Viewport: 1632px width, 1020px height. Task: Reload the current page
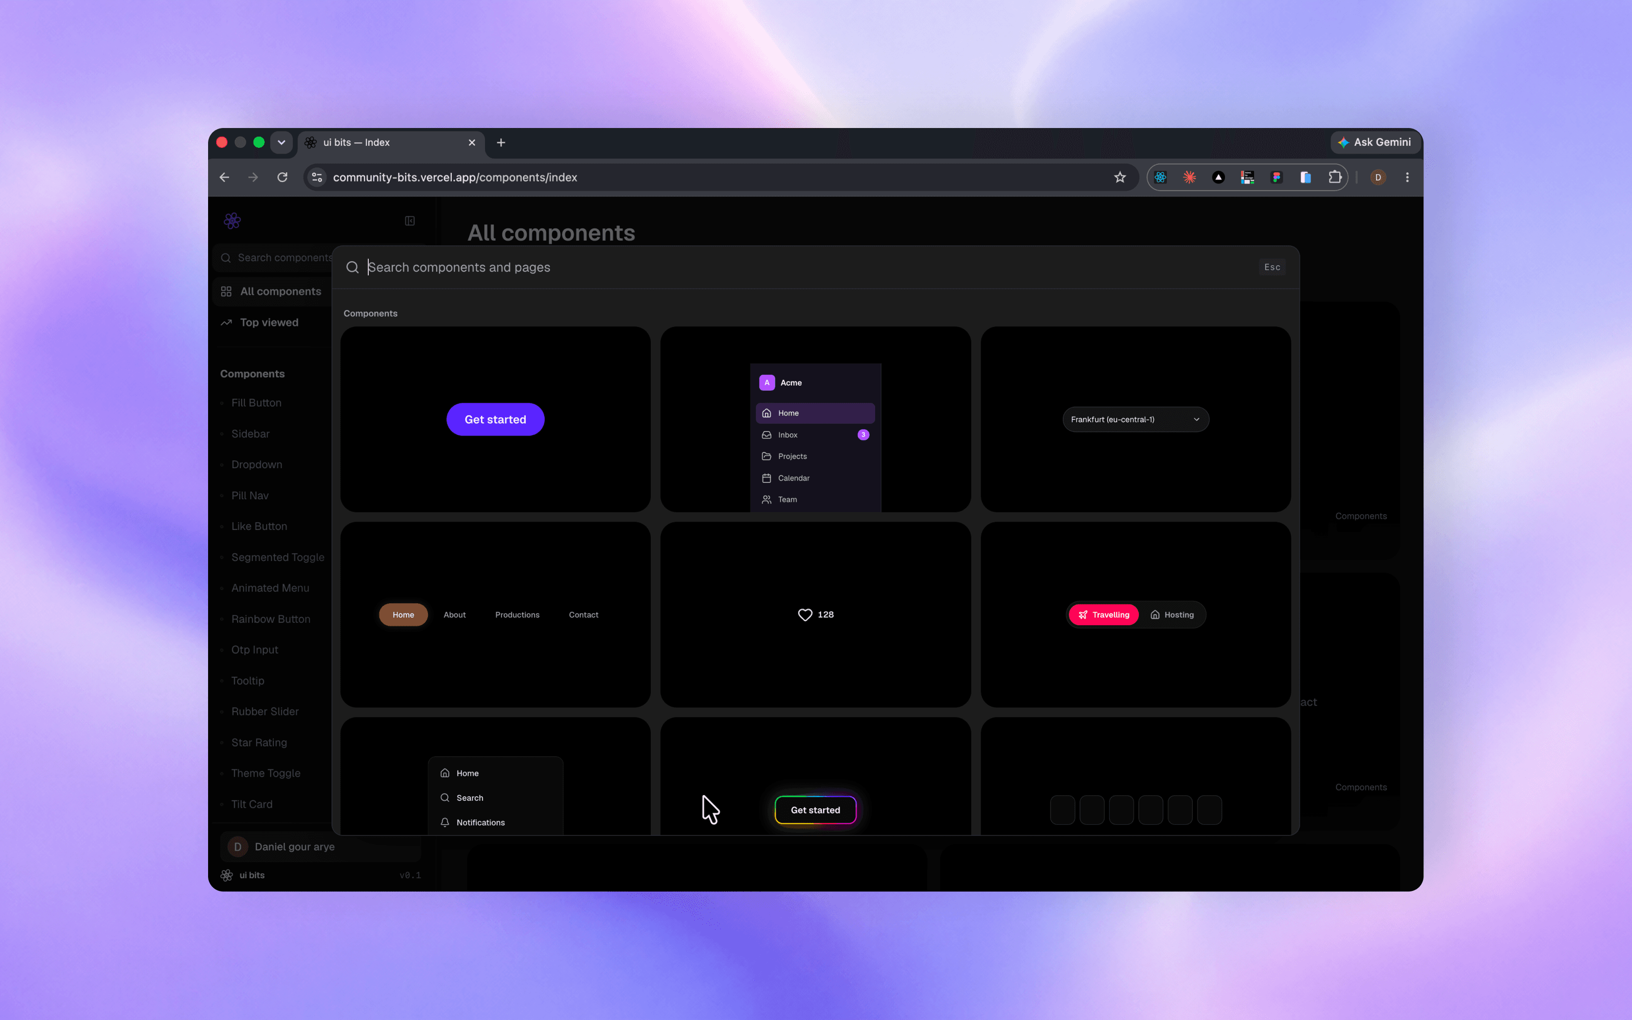[283, 177]
